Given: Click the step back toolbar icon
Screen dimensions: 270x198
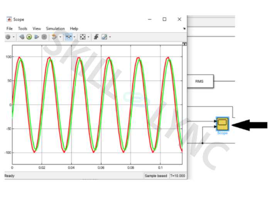Looking at the screenshot, I should (22, 37).
